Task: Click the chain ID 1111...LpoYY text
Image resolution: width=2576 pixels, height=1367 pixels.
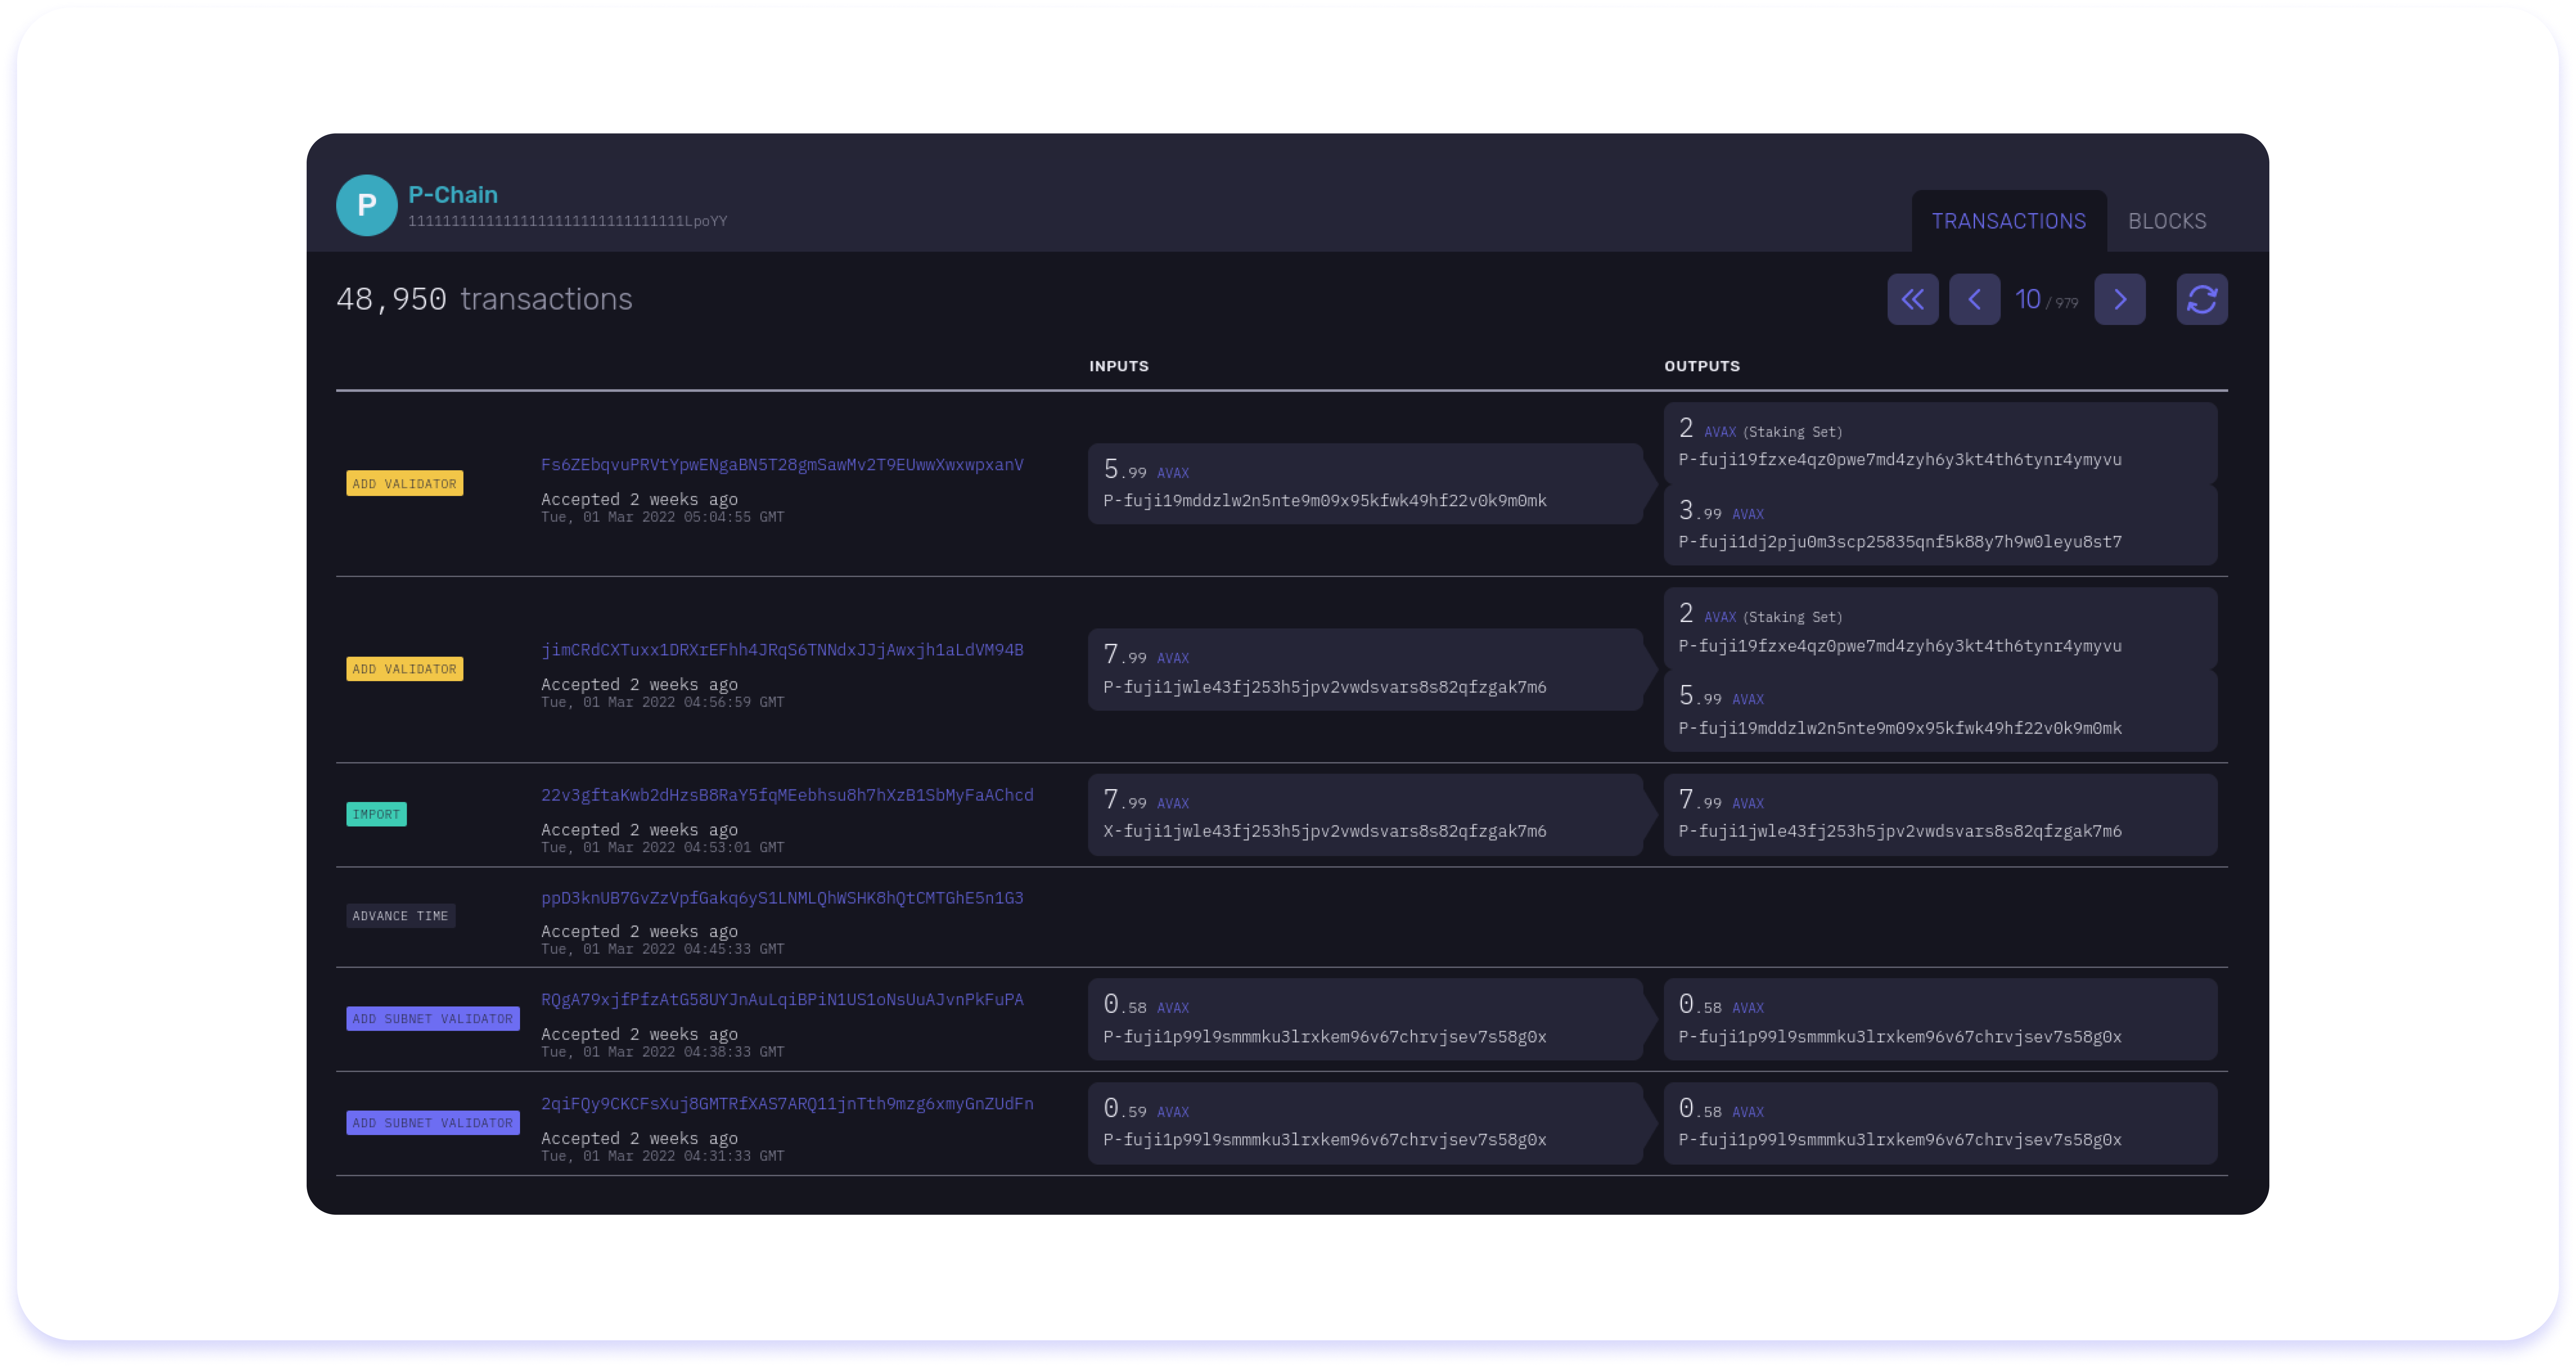Action: tap(567, 221)
